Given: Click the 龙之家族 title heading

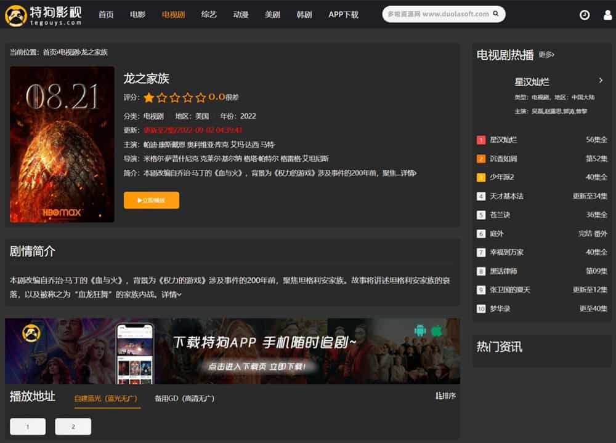Looking at the screenshot, I should pos(146,79).
